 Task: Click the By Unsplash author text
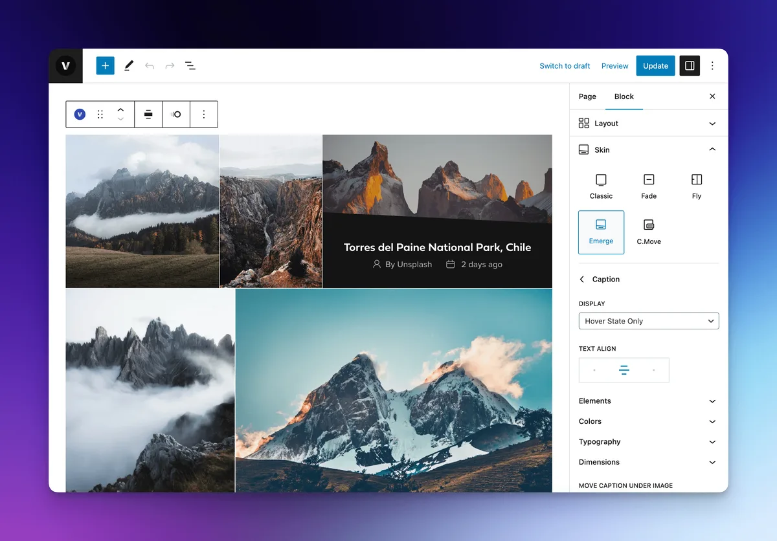click(409, 265)
